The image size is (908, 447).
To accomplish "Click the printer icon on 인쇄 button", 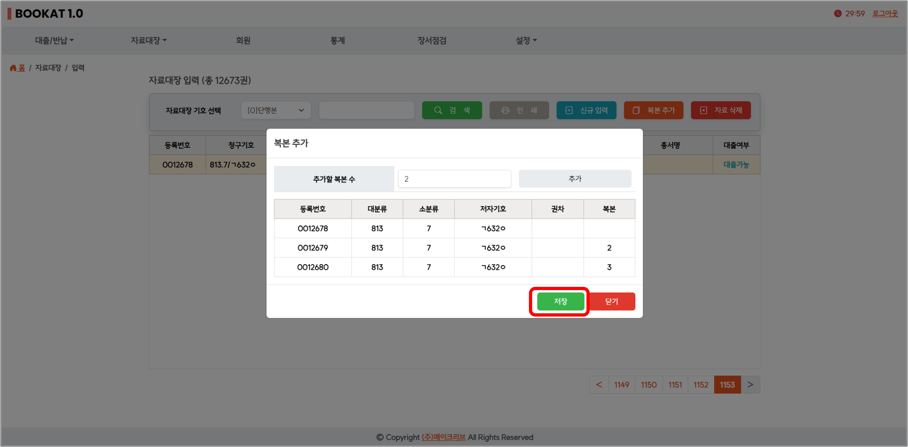I will tap(505, 110).
